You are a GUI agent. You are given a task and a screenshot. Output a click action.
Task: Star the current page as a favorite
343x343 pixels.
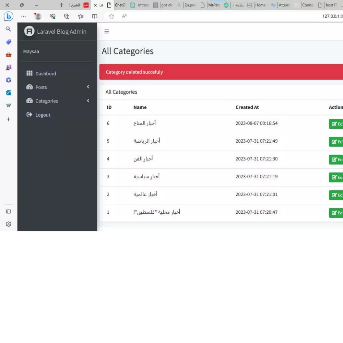(111, 16)
